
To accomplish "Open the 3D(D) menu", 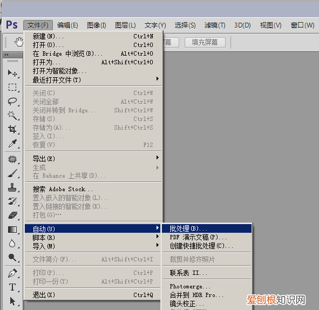I will click(x=242, y=25).
